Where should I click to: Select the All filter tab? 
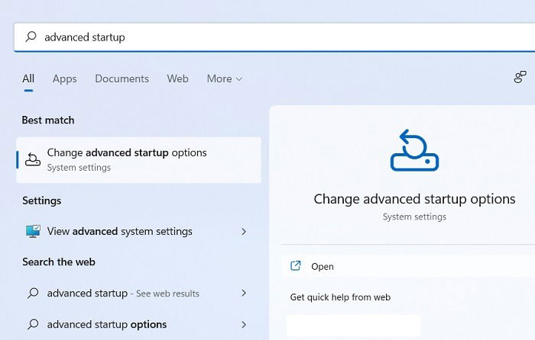(x=28, y=79)
